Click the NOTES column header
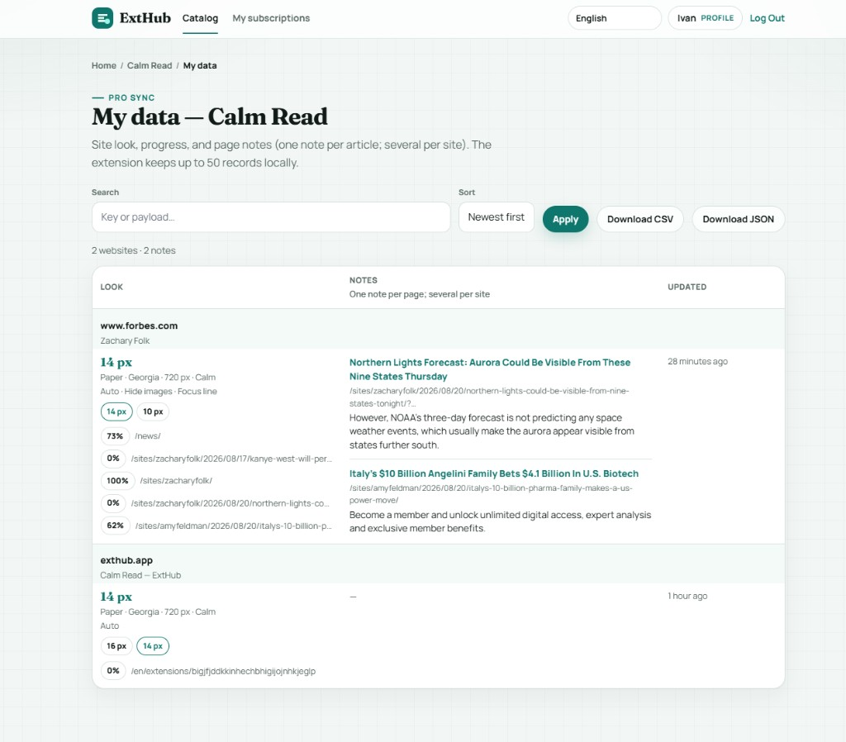 pyautogui.click(x=364, y=280)
